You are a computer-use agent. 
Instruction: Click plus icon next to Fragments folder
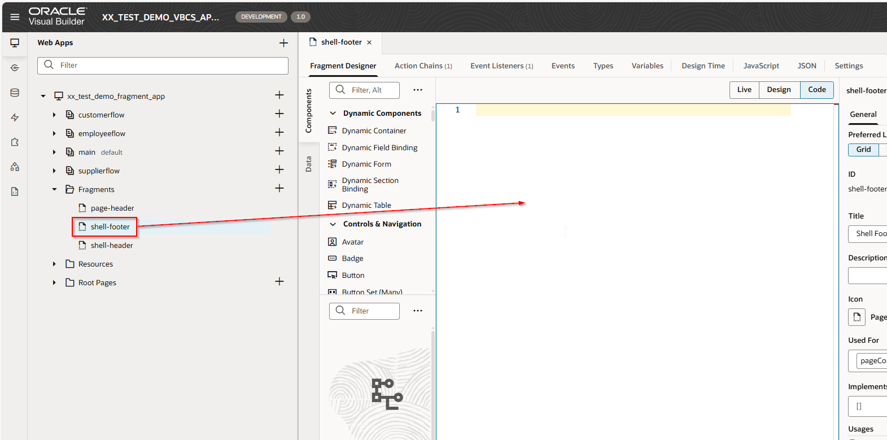[279, 189]
